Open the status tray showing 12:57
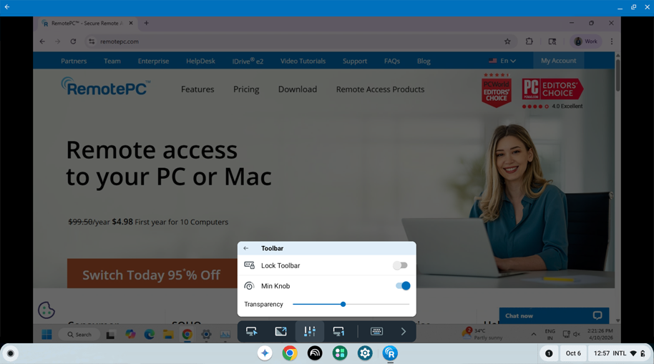 click(620, 353)
